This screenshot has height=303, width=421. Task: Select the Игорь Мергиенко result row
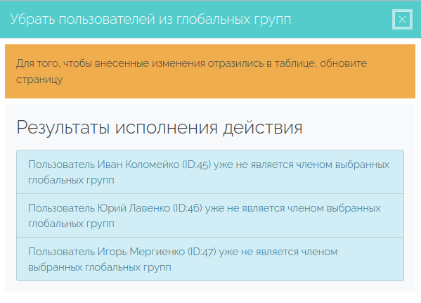click(x=210, y=259)
